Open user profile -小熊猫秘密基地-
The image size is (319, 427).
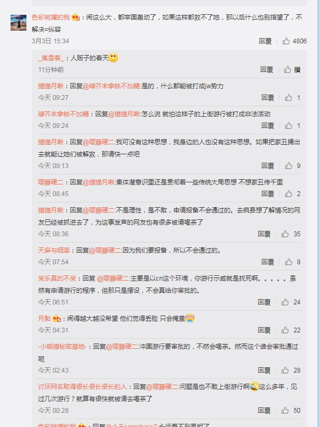62,347
